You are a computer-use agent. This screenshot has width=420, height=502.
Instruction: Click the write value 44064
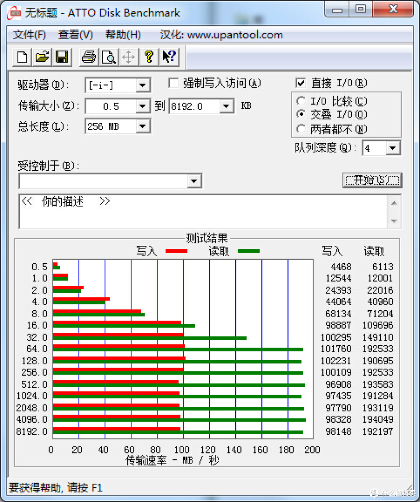pos(339,302)
